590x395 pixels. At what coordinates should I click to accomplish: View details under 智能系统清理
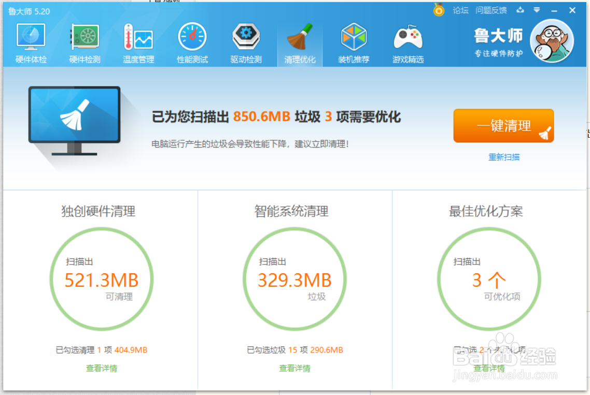294,368
